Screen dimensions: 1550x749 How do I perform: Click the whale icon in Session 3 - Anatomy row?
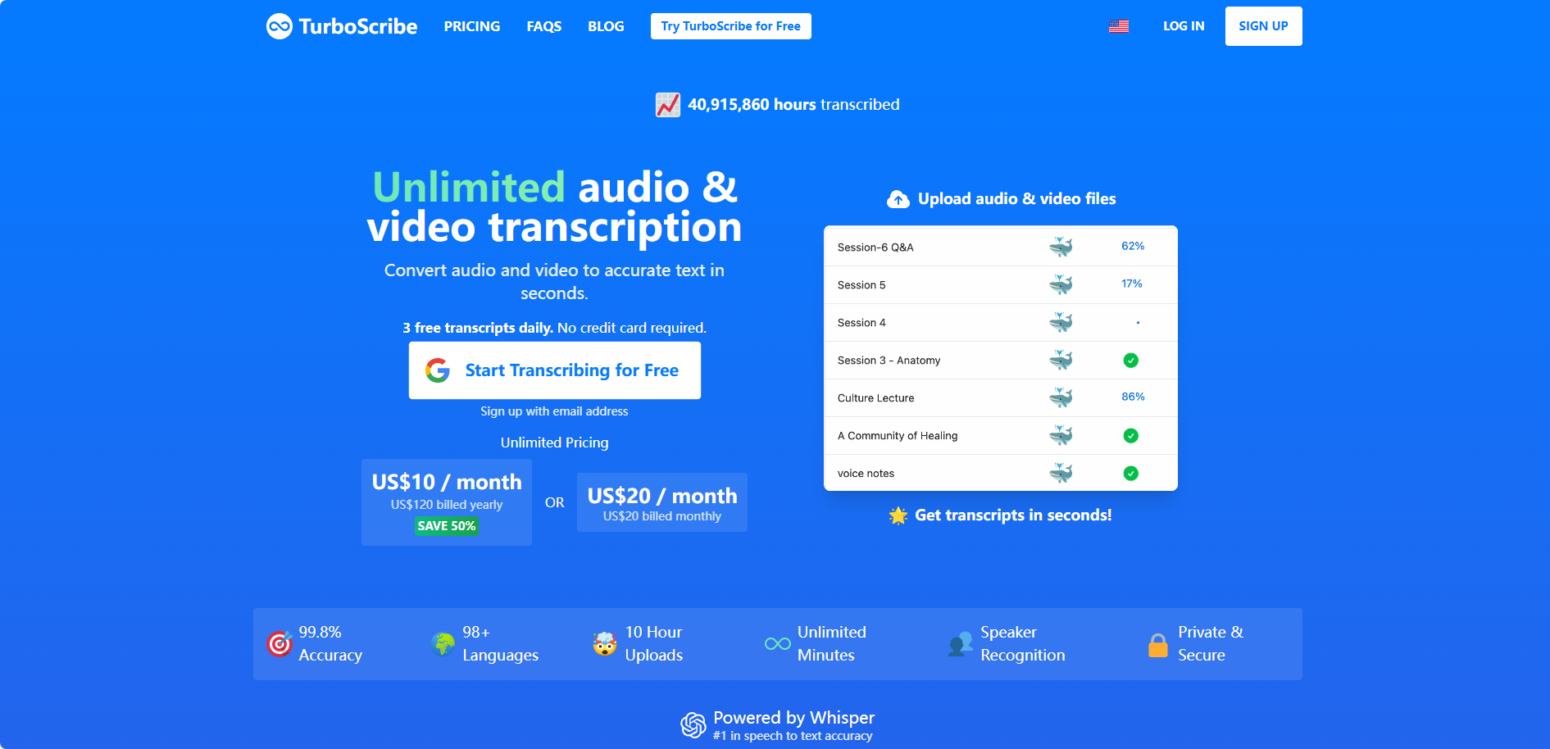click(1061, 360)
